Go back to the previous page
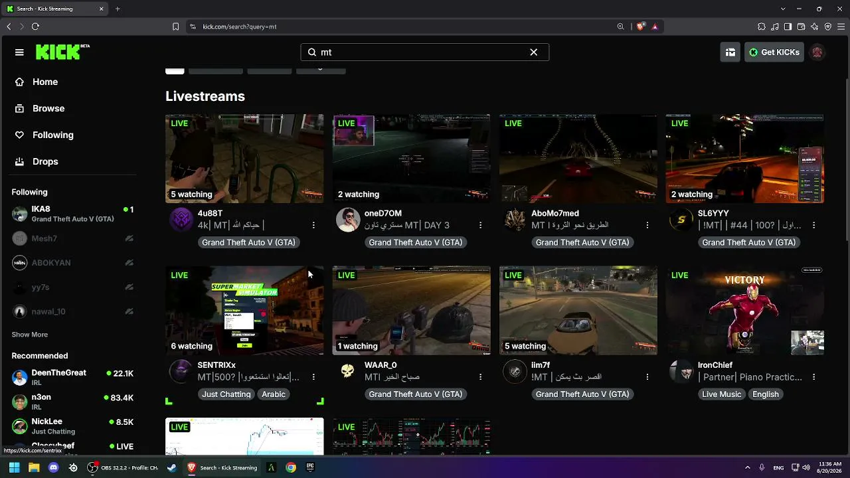 tap(9, 27)
